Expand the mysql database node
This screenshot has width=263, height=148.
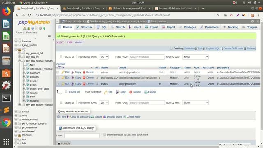click(16, 111)
